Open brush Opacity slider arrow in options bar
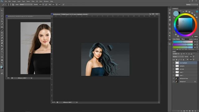Screen dimensions: 199x112 43,5
